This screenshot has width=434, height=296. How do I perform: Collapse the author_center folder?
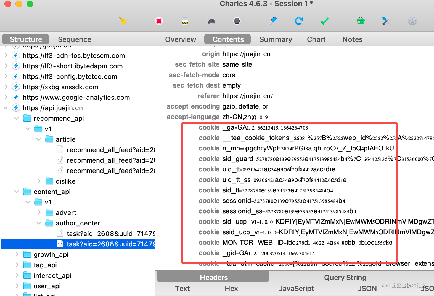click(x=39, y=223)
